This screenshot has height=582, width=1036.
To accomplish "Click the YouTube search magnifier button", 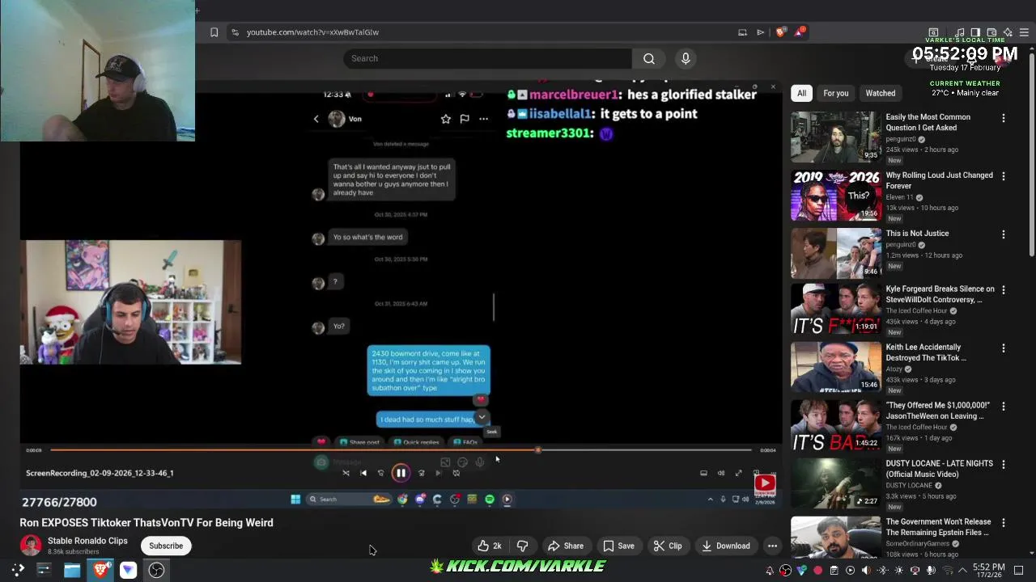I will pyautogui.click(x=649, y=58).
